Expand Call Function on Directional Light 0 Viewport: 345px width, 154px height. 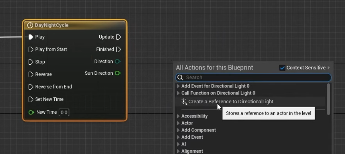pyautogui.click(x=178, y=93)
